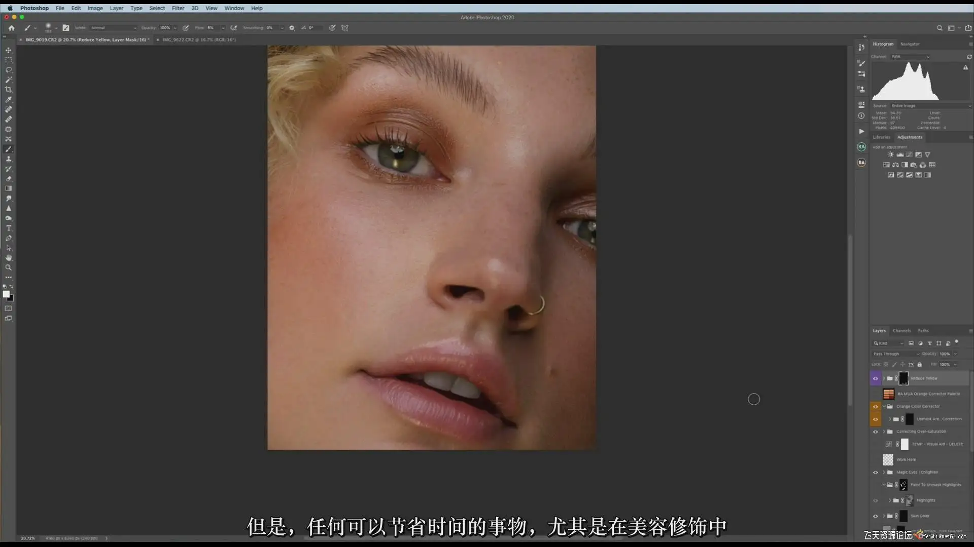Screen dimensions: 974x547
Task: Expand the Correcting Over-saturation group
Action: click(884, 432)
